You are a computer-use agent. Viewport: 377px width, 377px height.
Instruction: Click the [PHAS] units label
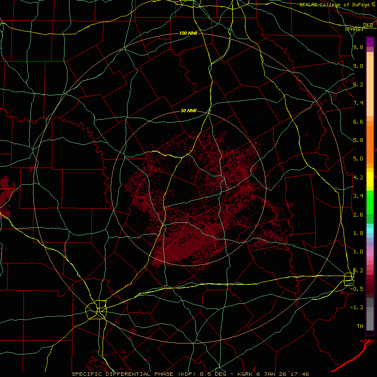[x=354, y=29]
